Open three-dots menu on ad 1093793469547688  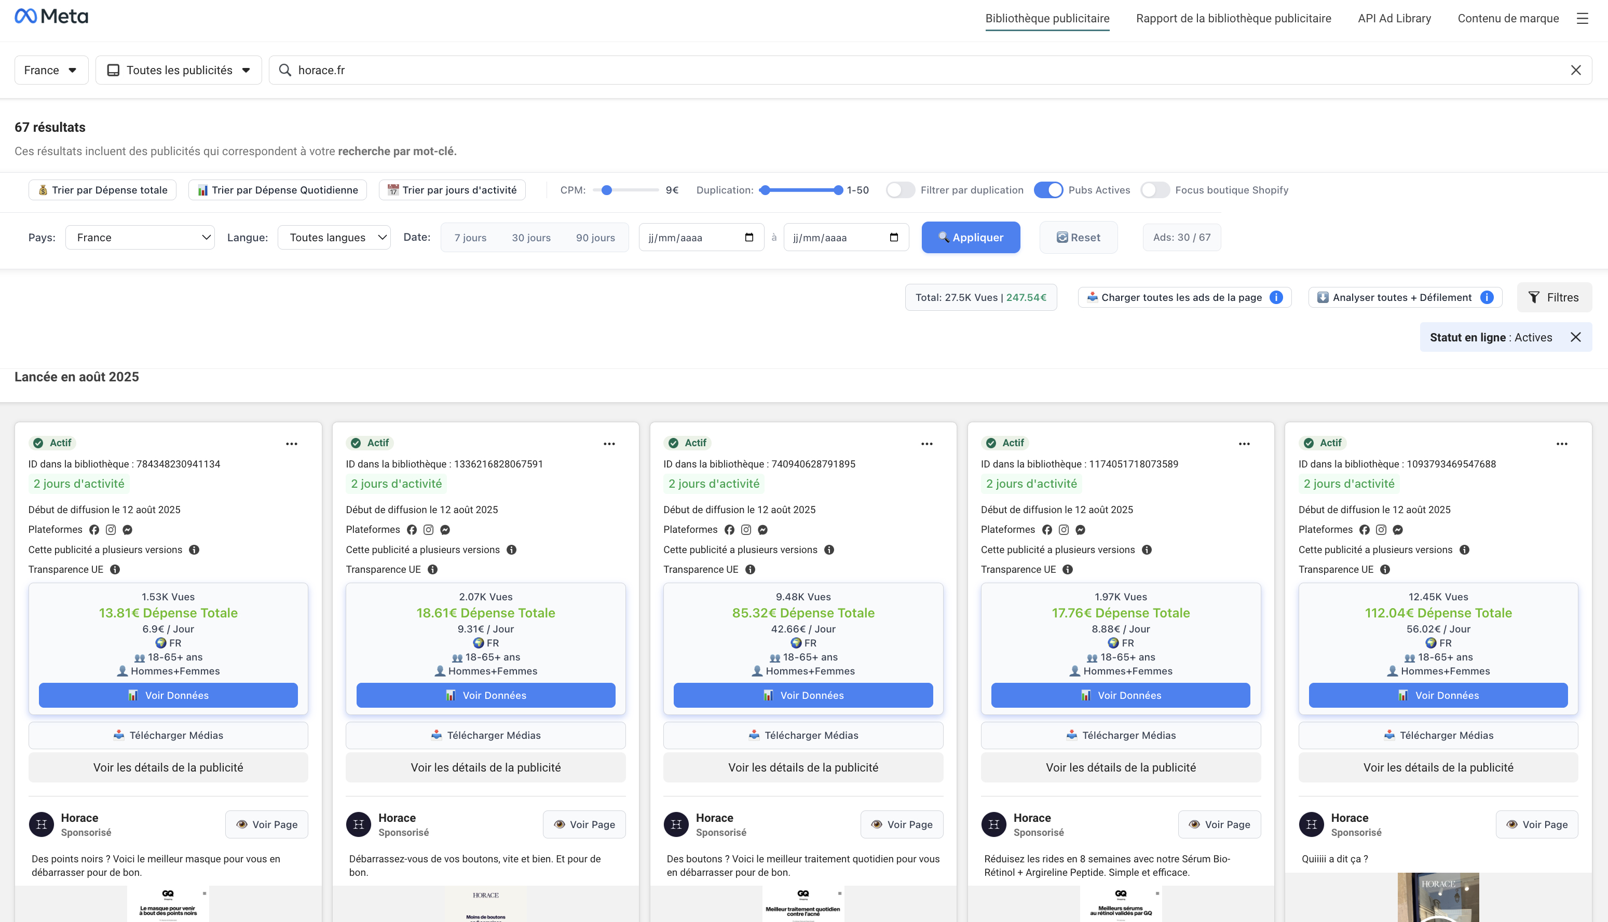pyautogui.click(x=1562, y=444)
